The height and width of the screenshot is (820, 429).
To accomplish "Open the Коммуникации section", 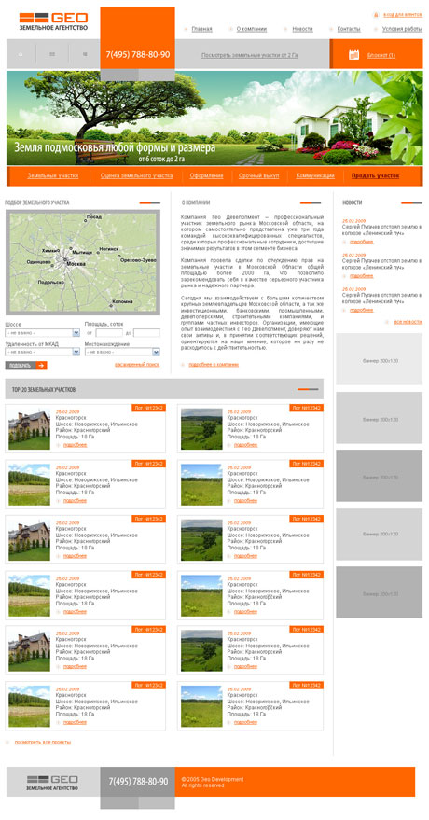I will 315,175.
